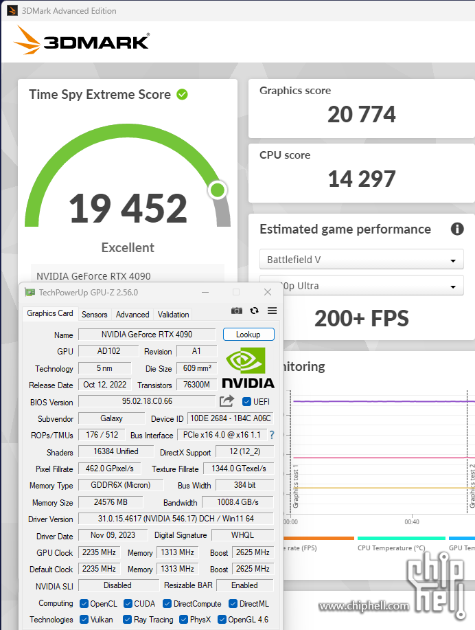Toggle the CUDA checkbox
Screen dimensions: 475x630
(x=128, y=603)
